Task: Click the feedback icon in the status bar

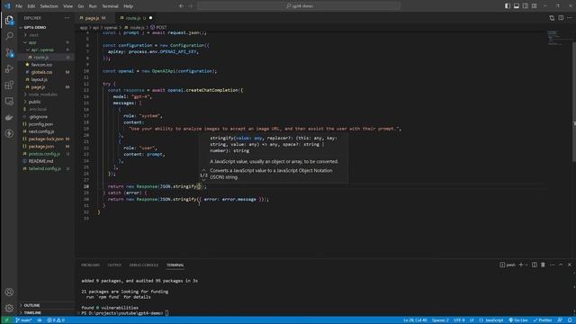Action: (x=560, y=320)
